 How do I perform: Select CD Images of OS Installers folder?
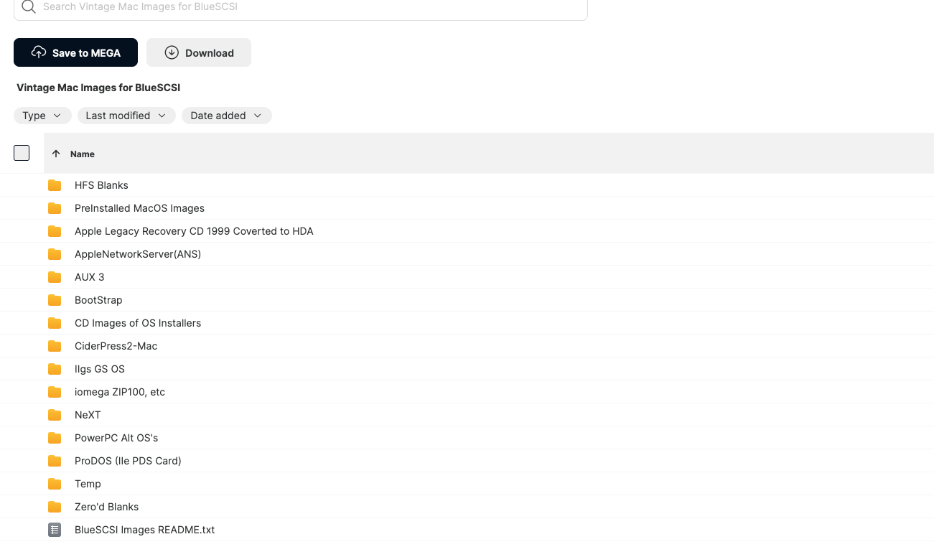coord(467,323)
